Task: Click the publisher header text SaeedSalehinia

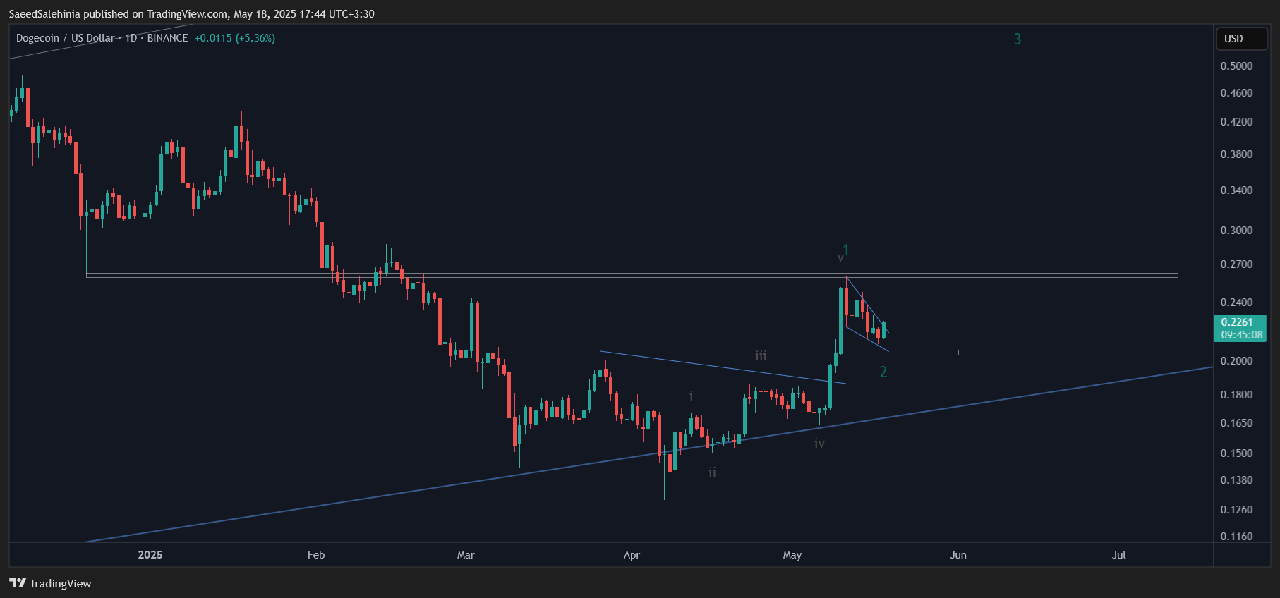Action: click(x=44, y=14)
